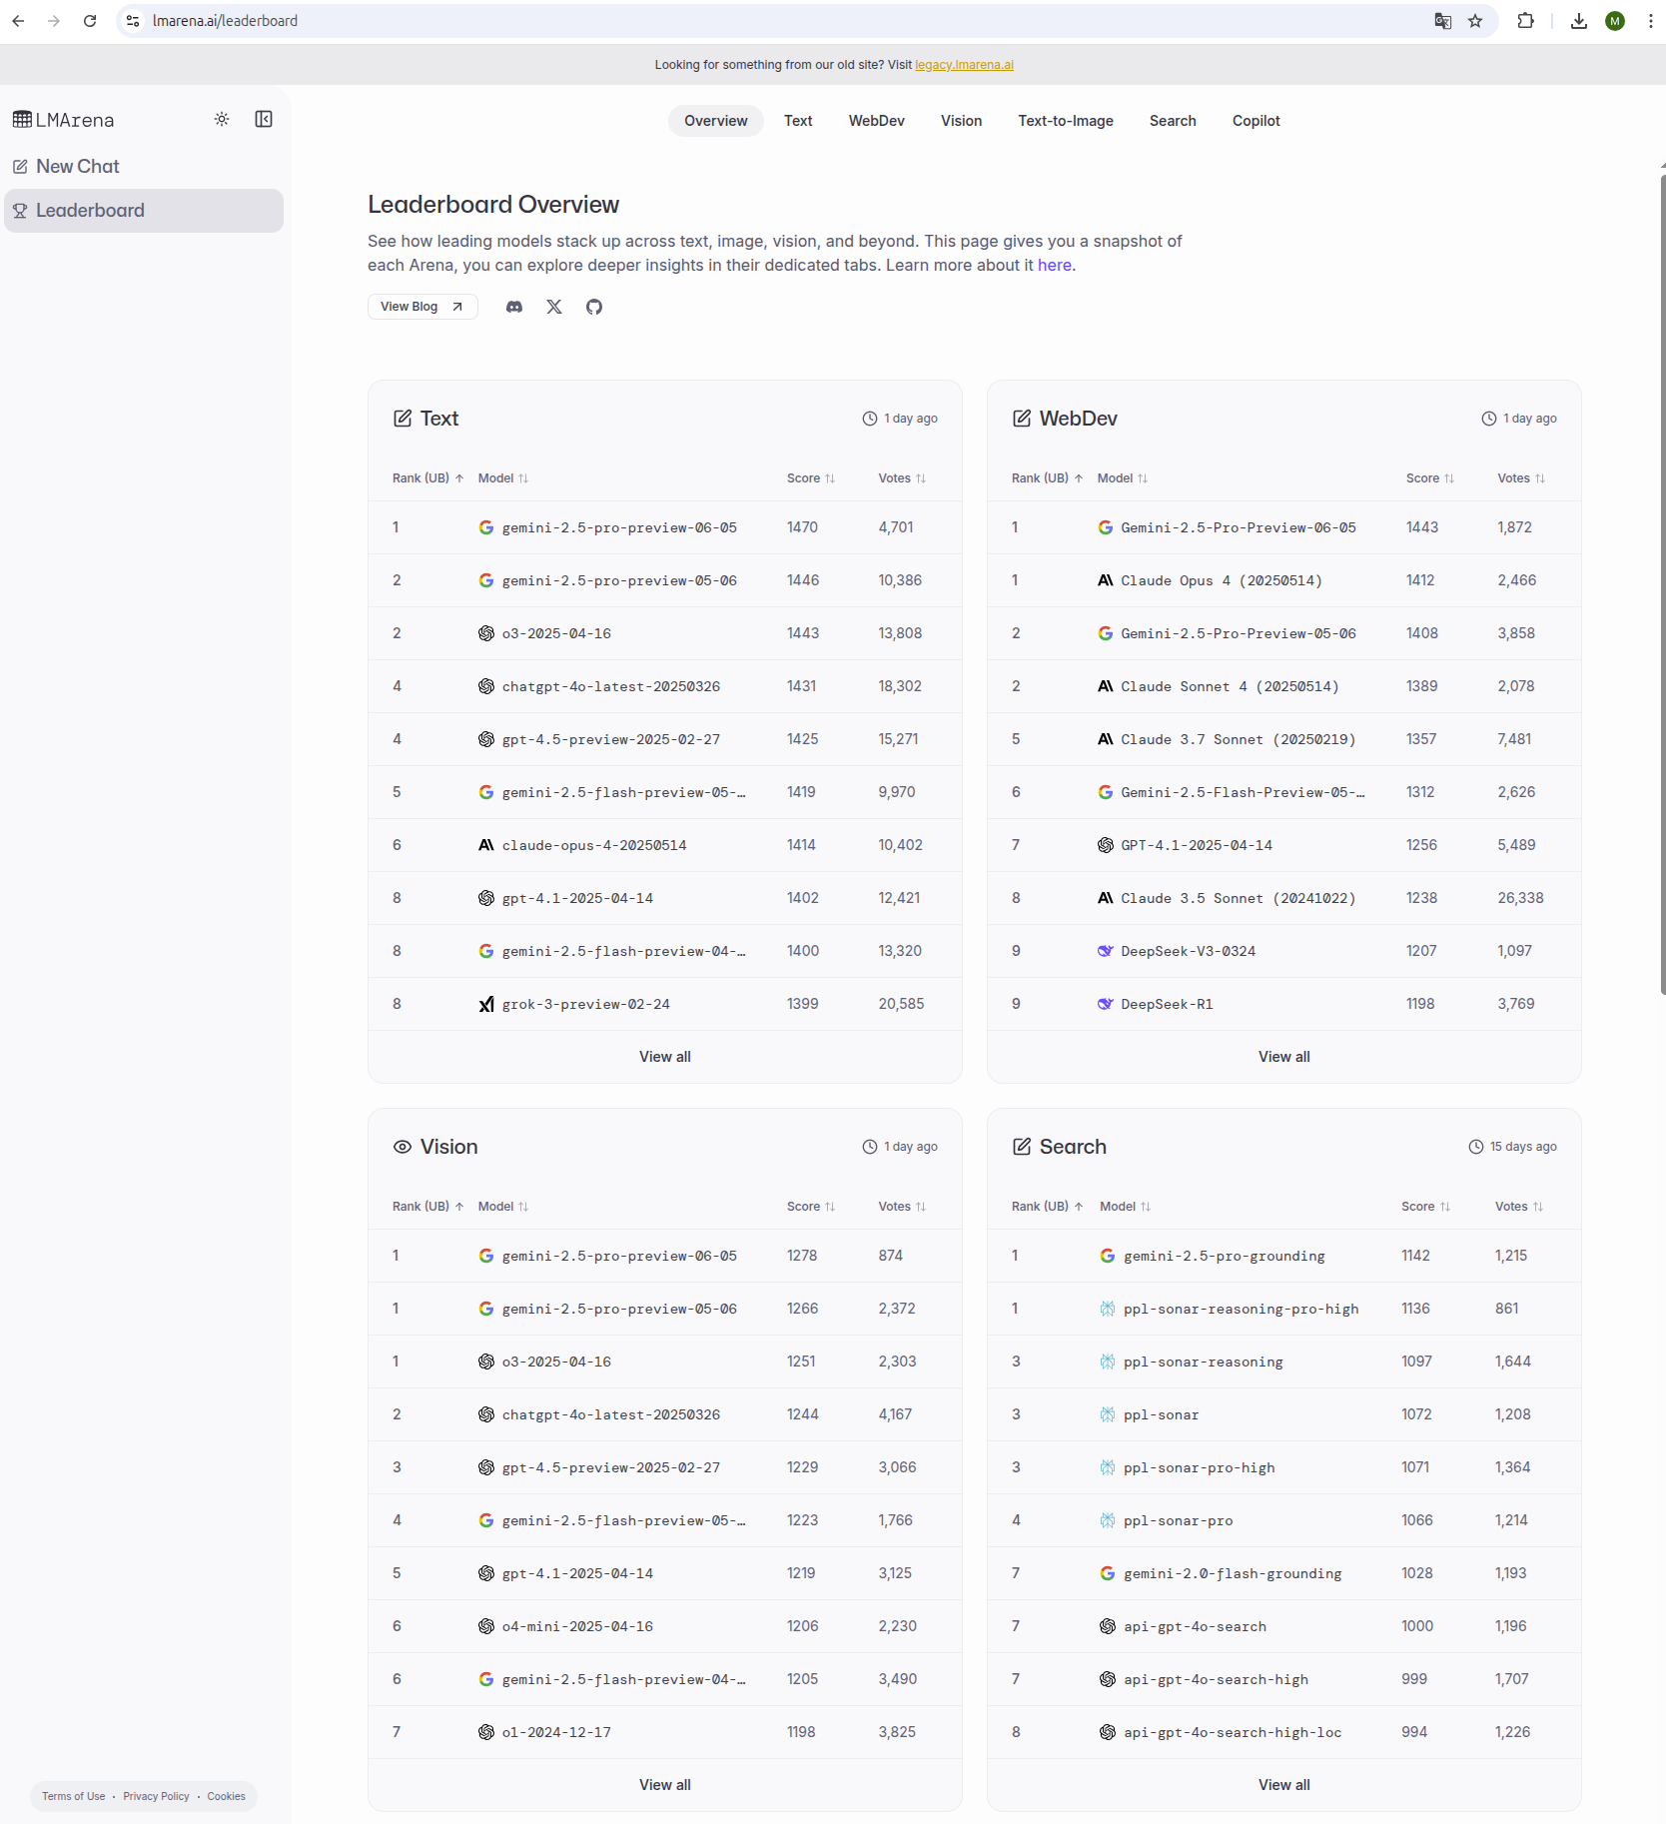Sort Text table by Model
1666x1824 pixels.
click(x=503, y=478)
